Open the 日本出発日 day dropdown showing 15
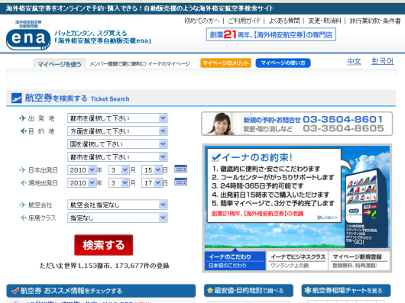The height and width of the screenshot is (303, 405). (x=152, y=170)
